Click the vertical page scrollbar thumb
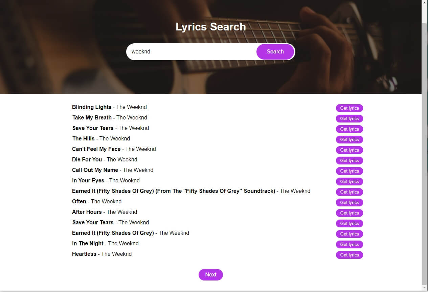This screenshot has height=292, width=428. tap(425, 154)
